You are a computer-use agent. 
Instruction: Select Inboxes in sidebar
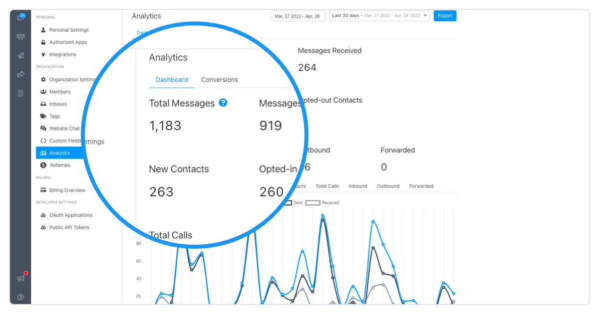[58, 104]
